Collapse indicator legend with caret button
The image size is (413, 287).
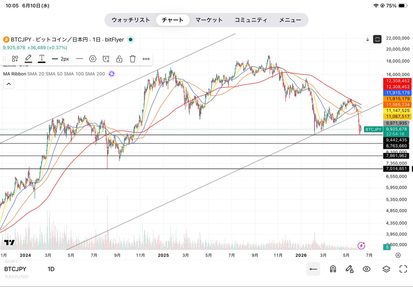(x=8, y=84)
